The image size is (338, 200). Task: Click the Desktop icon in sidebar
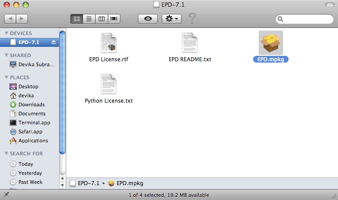point(13,86)
